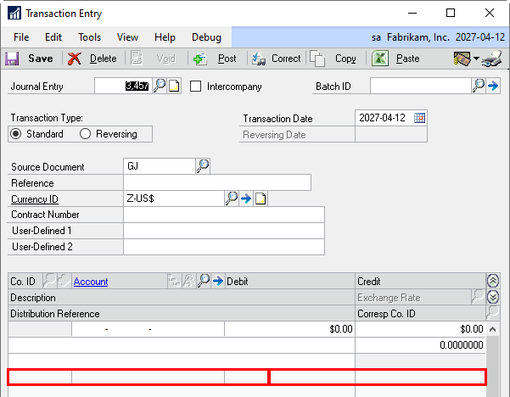Click the Journal Entry note icon
The height and width of the screenshot is (397, 510).
coord(174,86)
